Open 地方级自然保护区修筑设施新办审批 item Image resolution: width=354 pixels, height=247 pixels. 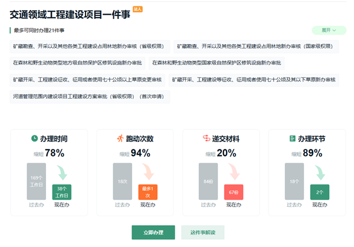77,63
